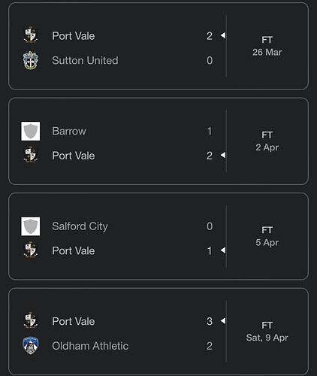The image size is (317, 376).
Task: Click the Oldham Athletic club crest
Action: (x=31, y=346)
